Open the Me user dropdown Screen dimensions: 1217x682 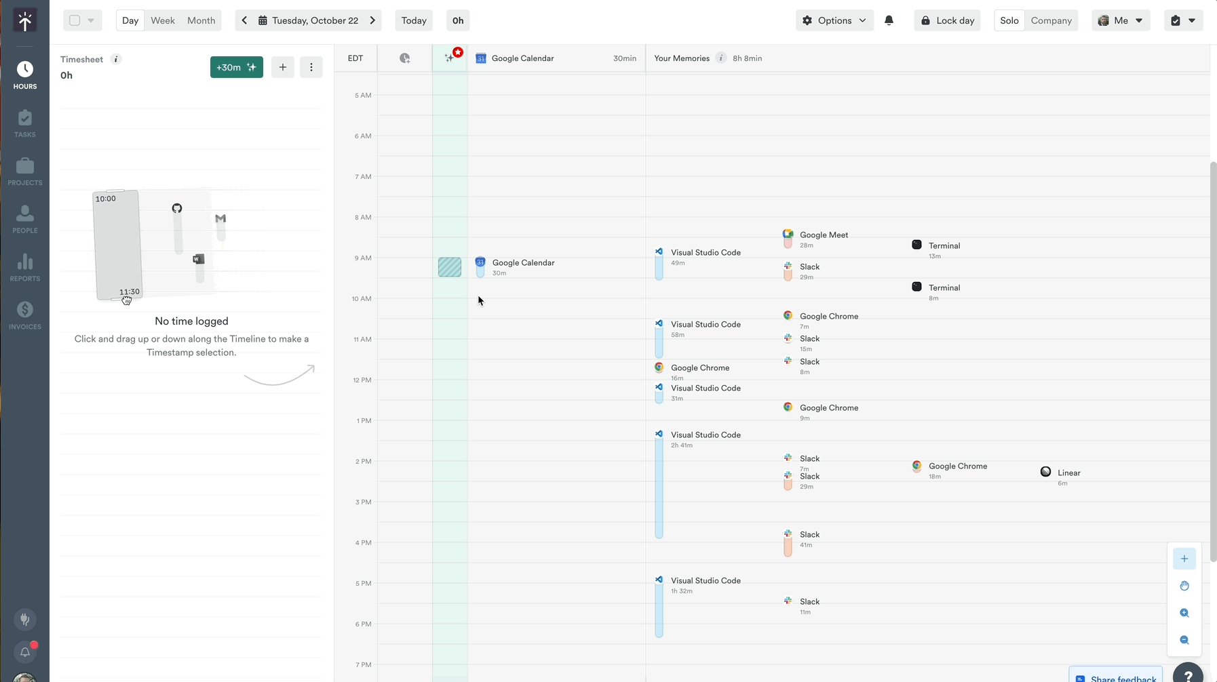pos(1121,20)
